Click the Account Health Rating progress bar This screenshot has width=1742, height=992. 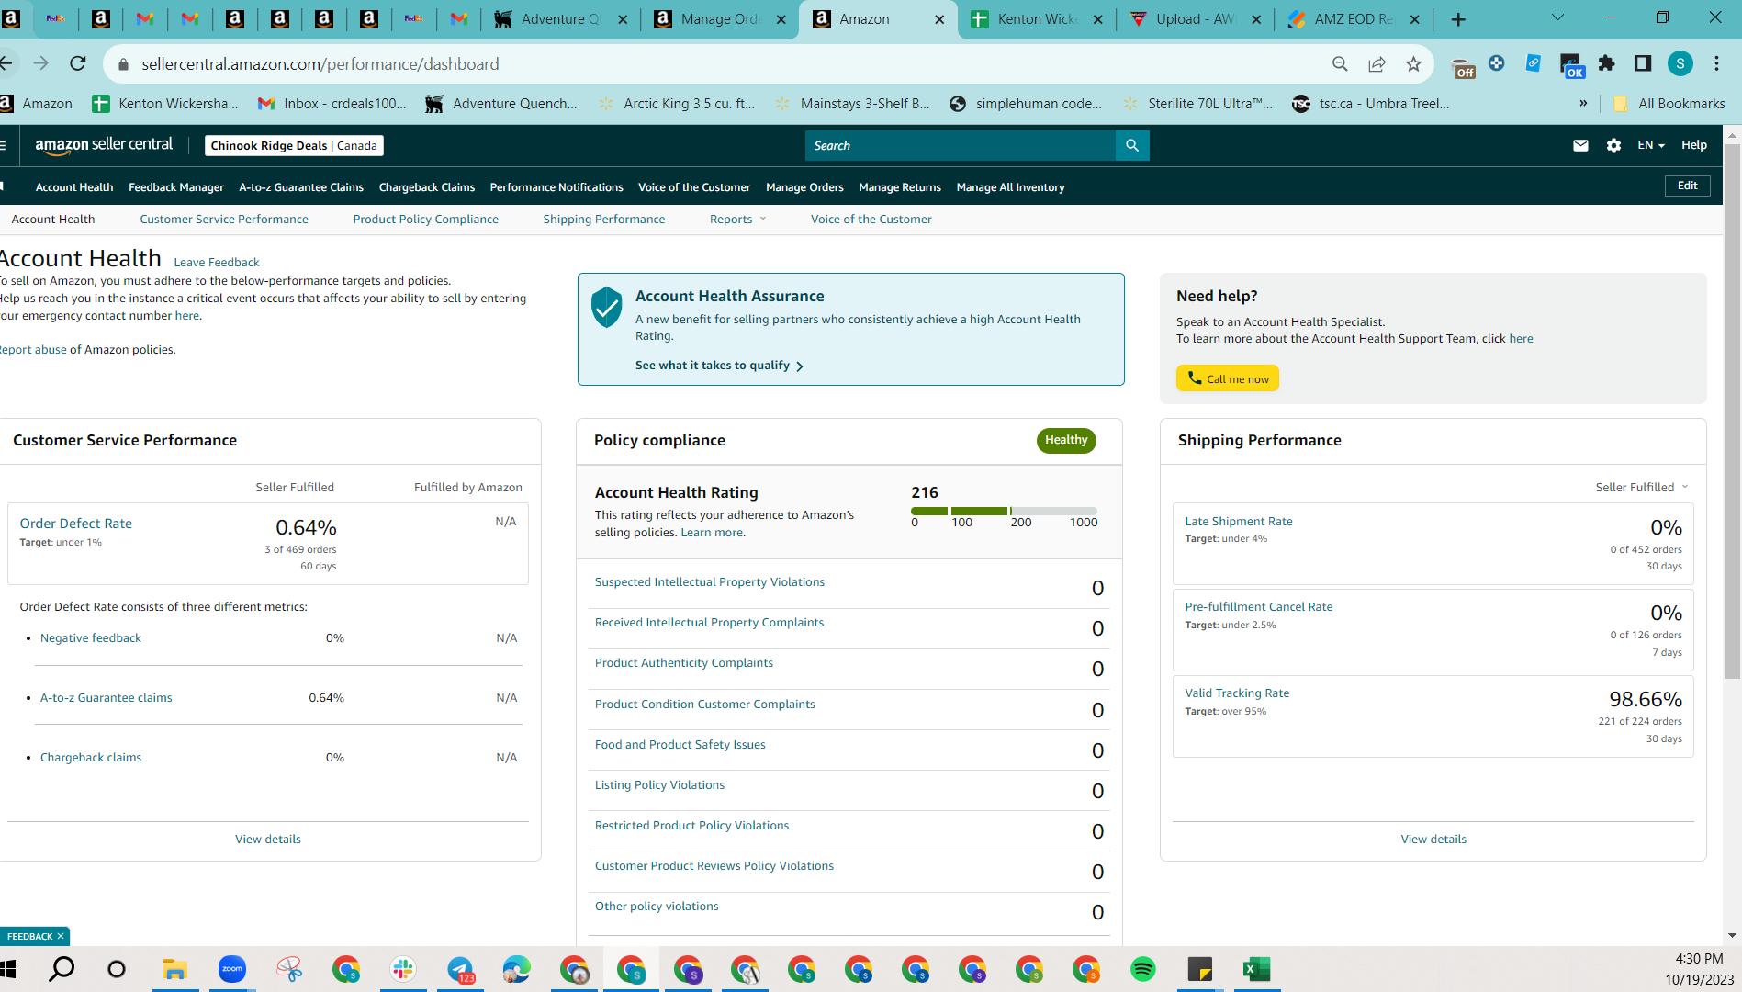click(1004, 511)
